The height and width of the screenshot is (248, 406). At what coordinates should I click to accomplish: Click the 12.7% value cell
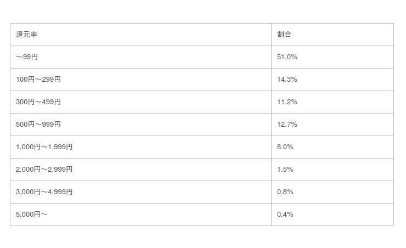pos(332,125)
